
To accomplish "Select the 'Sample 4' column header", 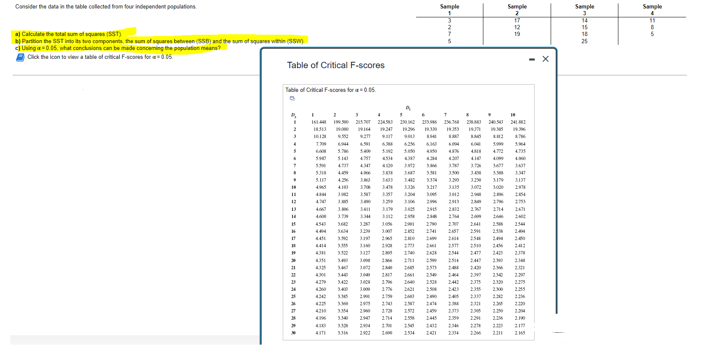I will tap(652, 10).
